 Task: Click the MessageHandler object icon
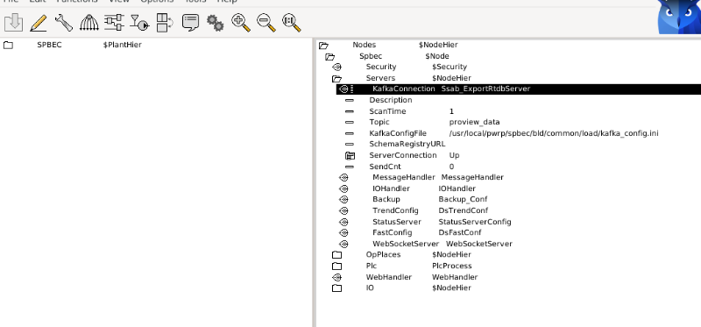click(x=343, y=178)
